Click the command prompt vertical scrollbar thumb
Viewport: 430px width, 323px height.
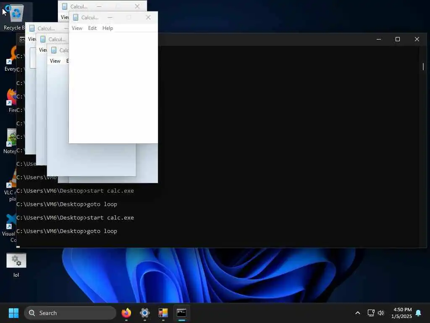pyautogui.click(x=423, y=66)
